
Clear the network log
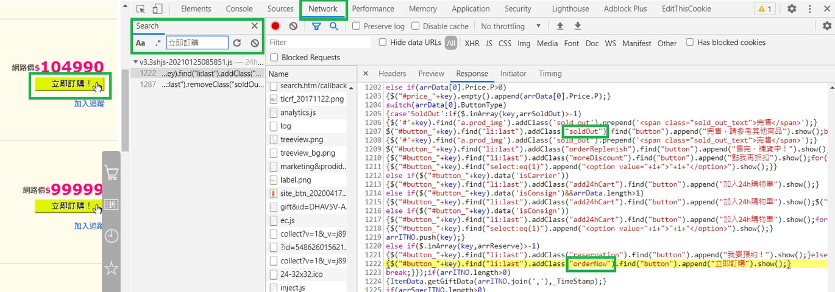coord(293,26)
